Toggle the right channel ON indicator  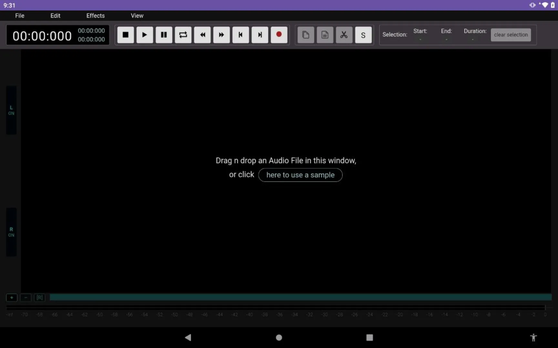11,232
